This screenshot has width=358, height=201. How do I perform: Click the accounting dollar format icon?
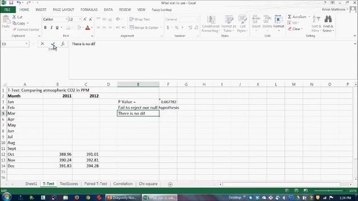[x=168, y=27]
